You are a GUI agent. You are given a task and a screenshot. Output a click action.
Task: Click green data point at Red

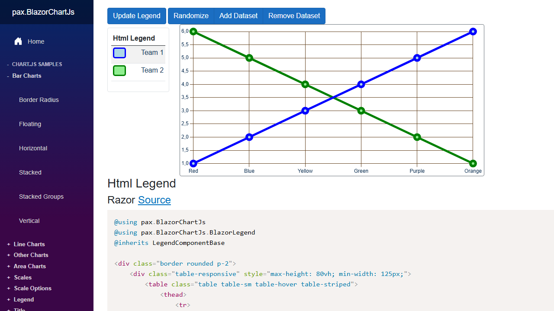tap(193, 32)
